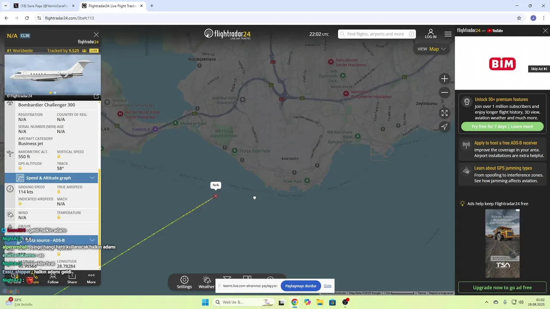Click the Follow aircraft button
The height and width of the screenshot is (309, 550).
coord(53,278)
